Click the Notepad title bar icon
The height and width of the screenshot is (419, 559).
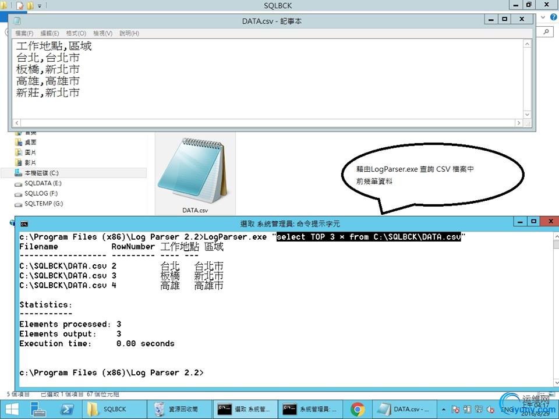point(17,21)
